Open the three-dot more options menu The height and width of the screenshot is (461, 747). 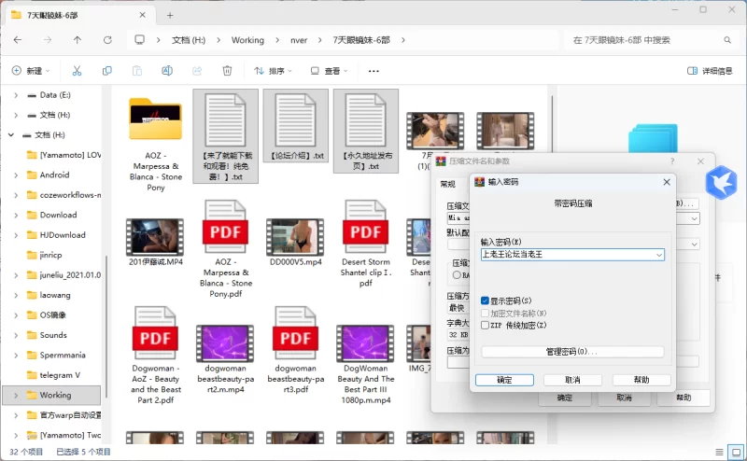[x=373, y=71]
